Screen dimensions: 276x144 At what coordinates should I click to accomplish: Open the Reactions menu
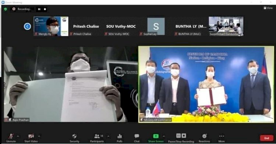point(204,138)
